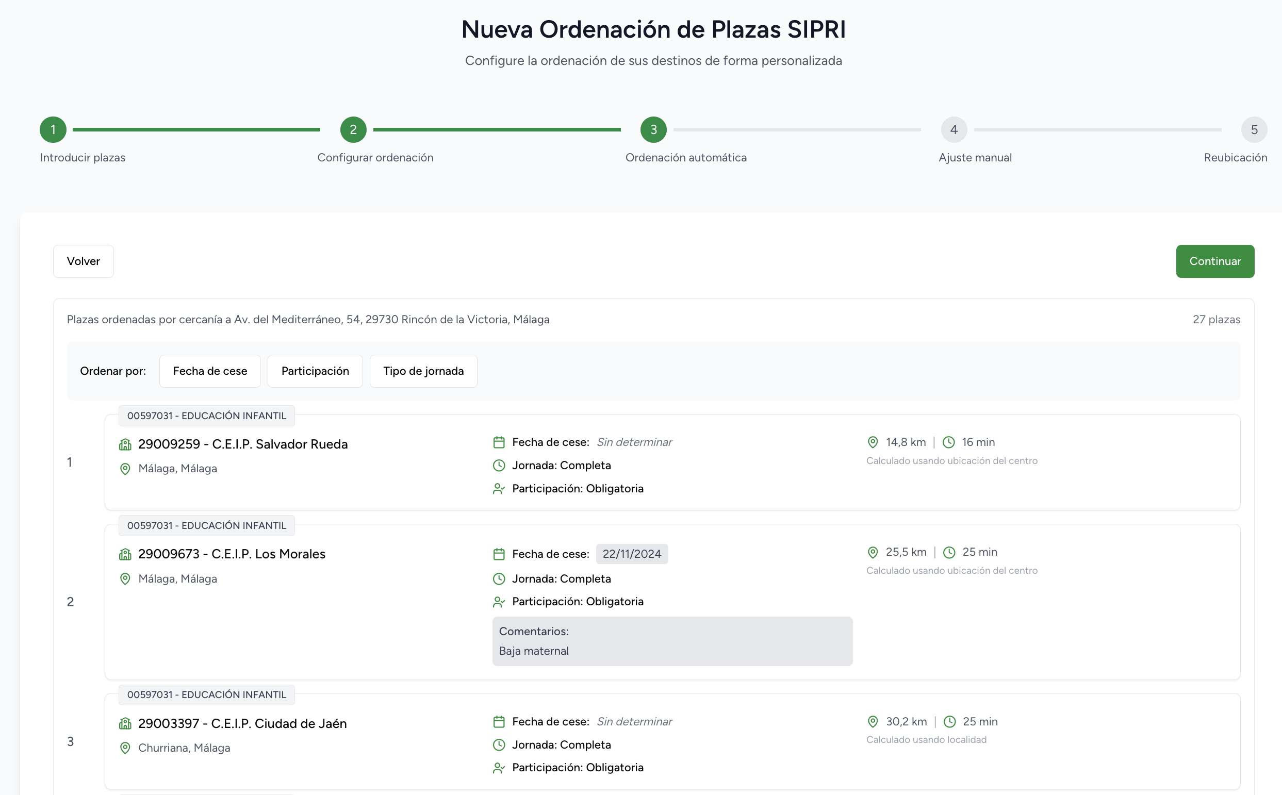This screenshot has height=795, width=1282.
Task: Click the Continuar button
Action: coord(1214,261)
